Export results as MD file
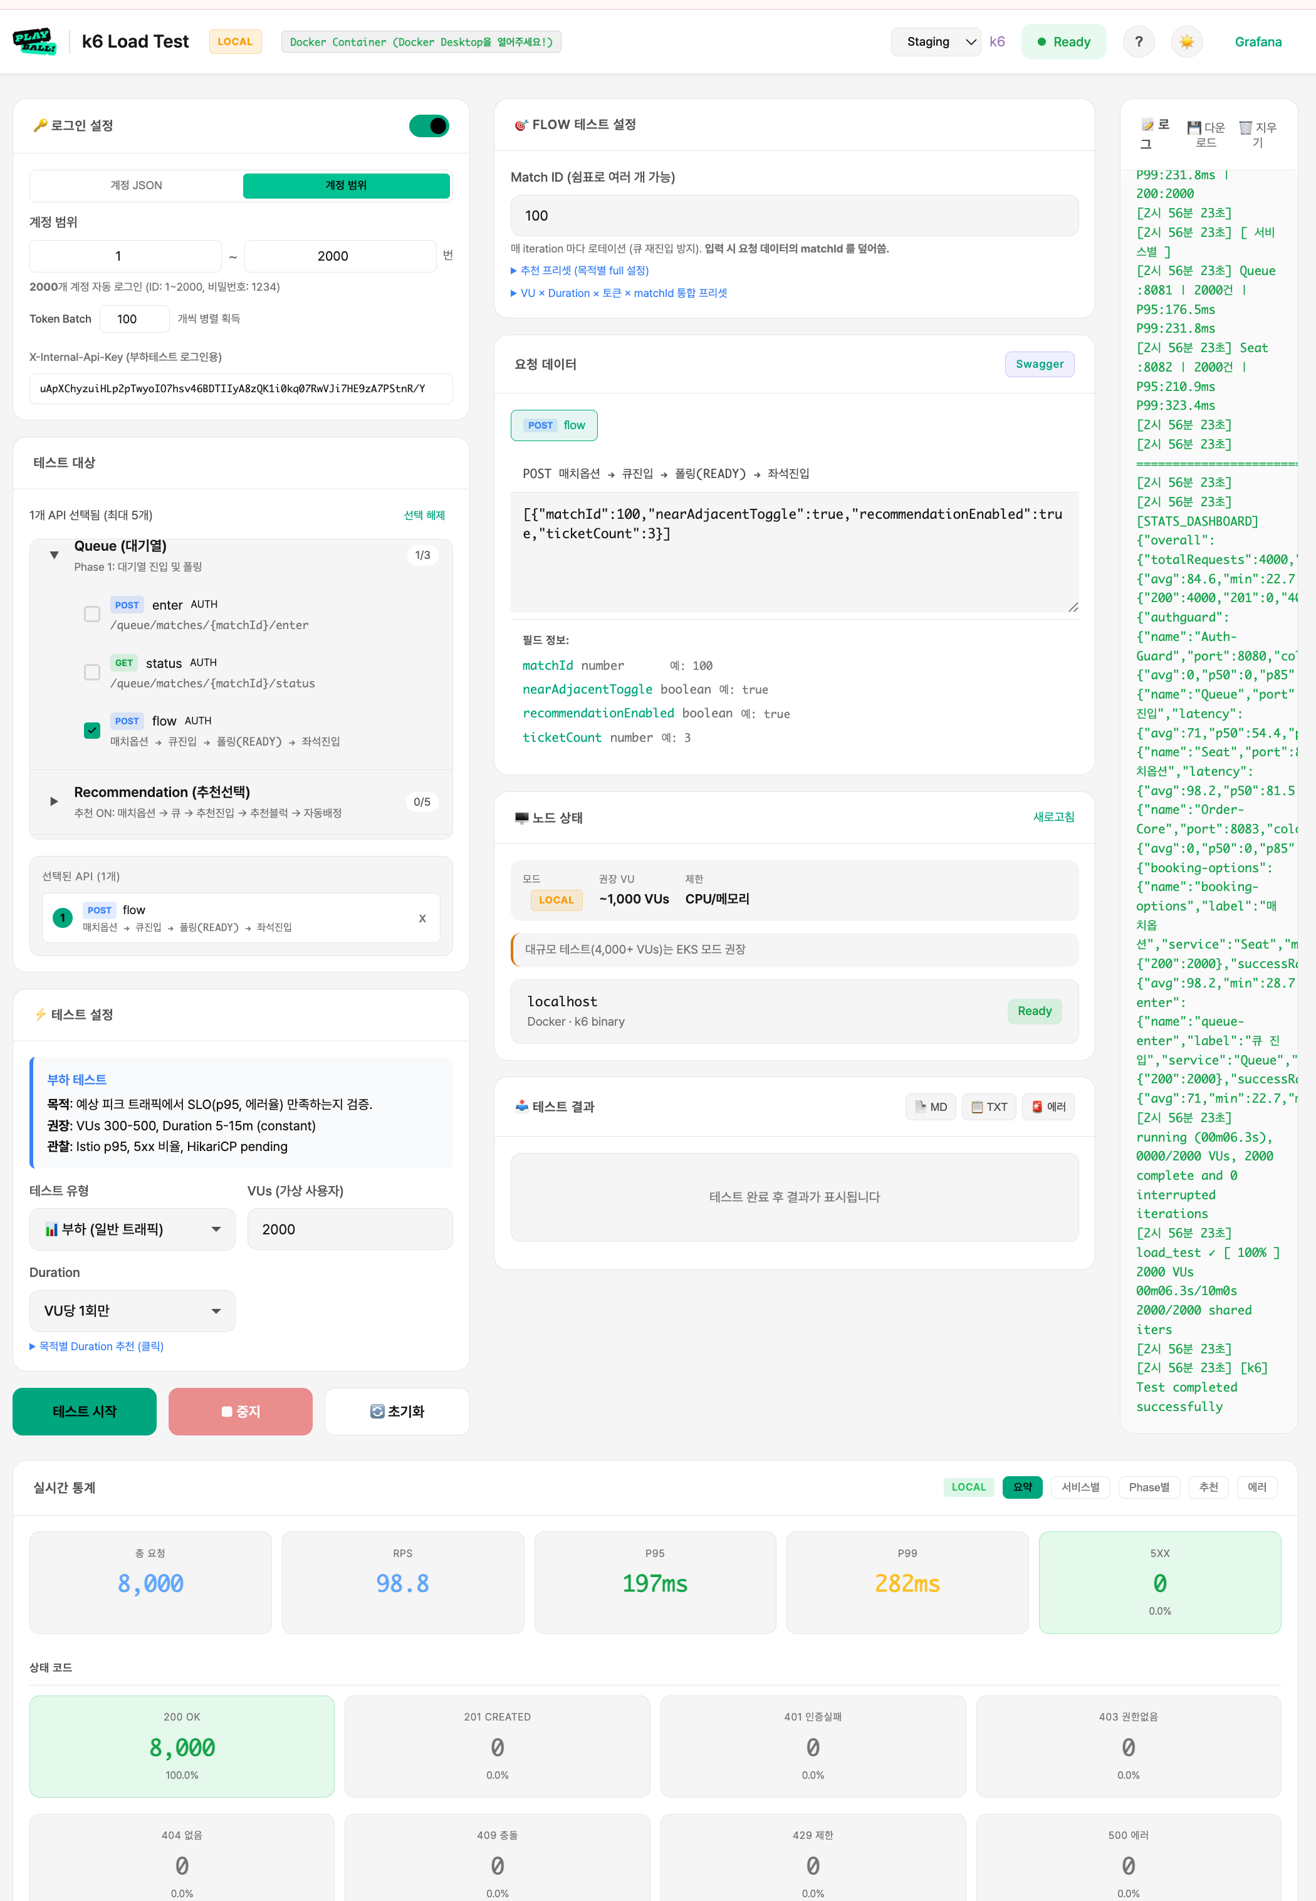1316x1901 pixels. pyautogui.click(x=931, y=1107)
